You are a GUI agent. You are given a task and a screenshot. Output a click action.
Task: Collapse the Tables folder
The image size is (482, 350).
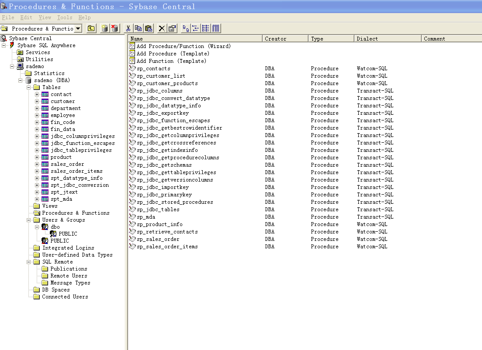28,87
